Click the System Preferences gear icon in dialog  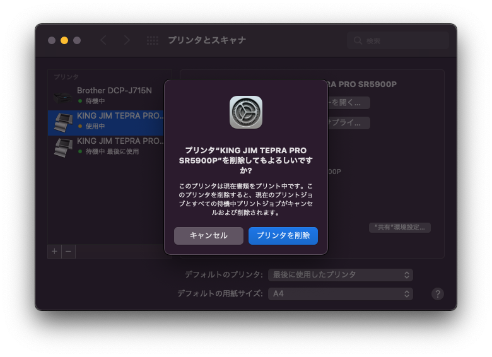pyautogui.click(x=246, y=112)
